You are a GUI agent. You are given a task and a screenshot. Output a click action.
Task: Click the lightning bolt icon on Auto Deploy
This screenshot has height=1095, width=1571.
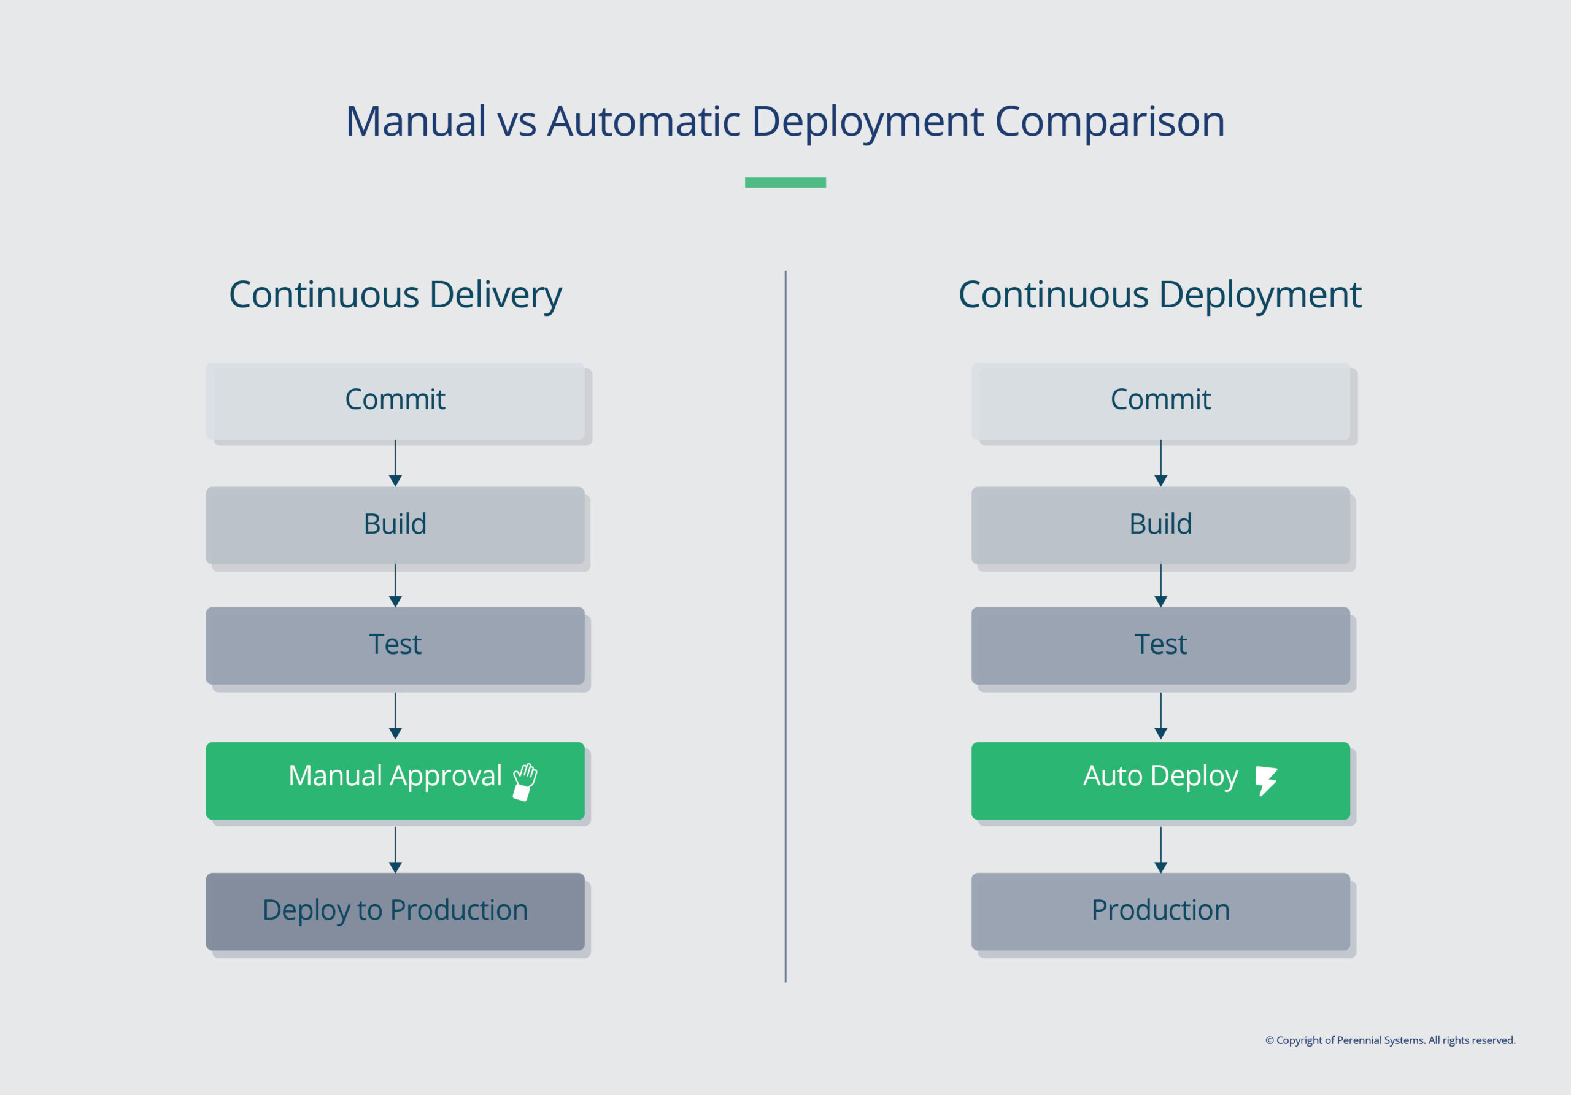1268,780
